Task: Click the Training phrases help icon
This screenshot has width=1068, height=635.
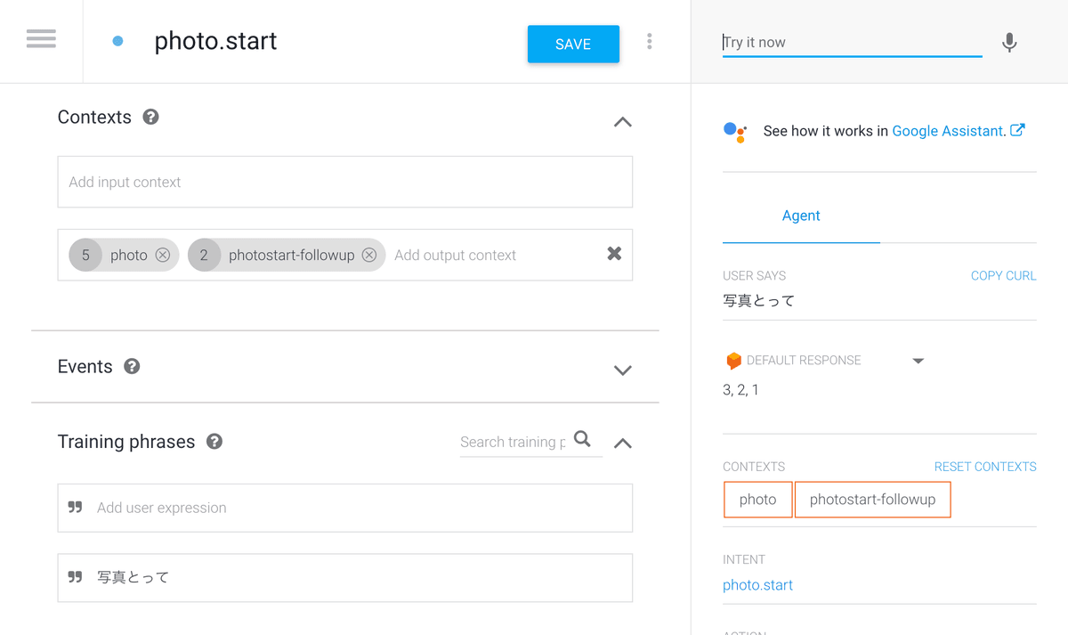Action: click(x=214, y=441)
